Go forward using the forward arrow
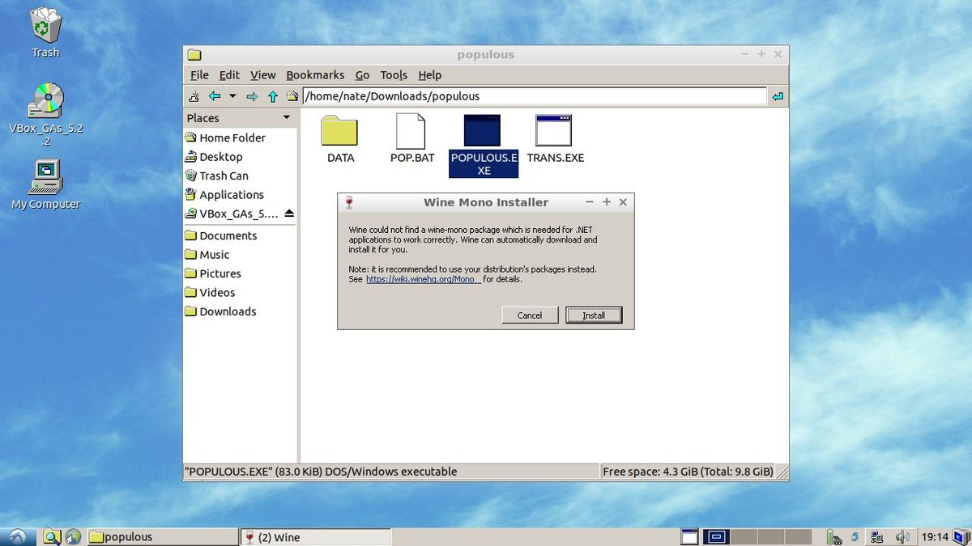 click(252, 95)
